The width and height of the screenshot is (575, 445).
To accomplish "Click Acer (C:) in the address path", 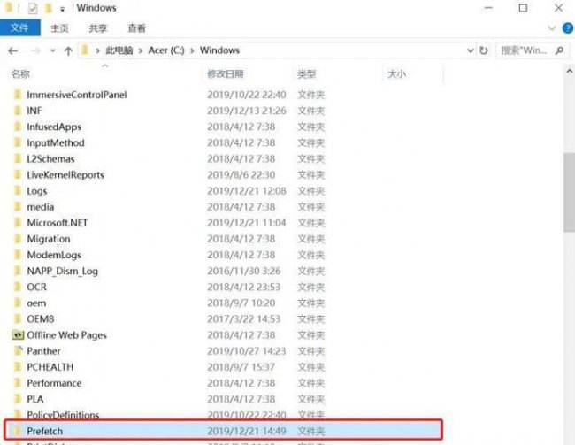I will click(166, 50).
